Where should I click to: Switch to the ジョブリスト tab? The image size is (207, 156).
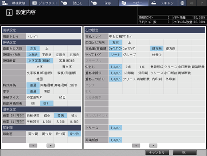(45, 3)
